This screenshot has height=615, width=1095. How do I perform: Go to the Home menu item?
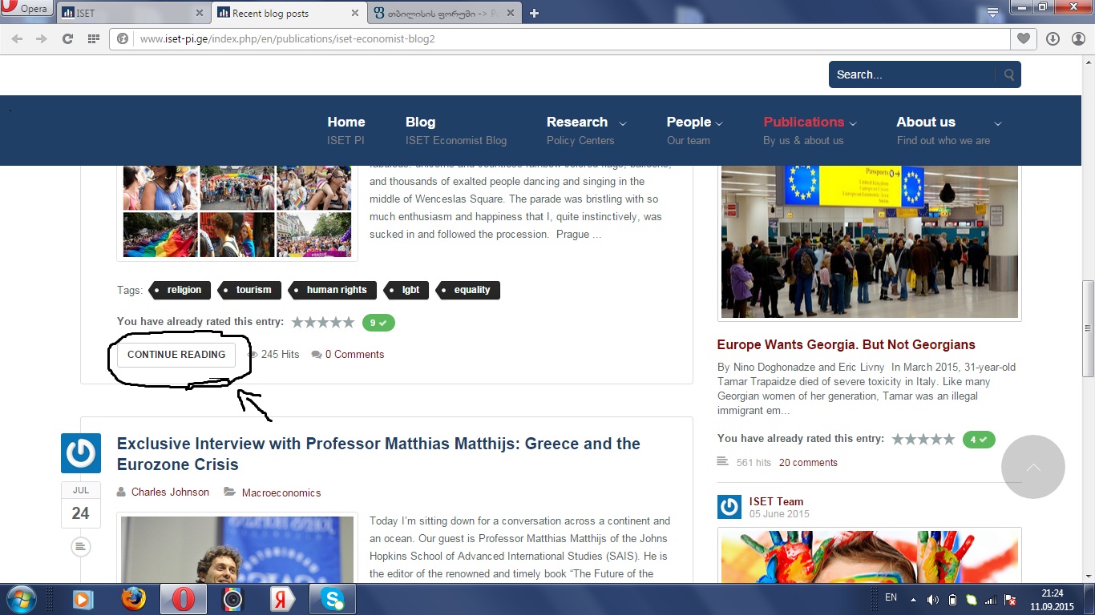[346, 131]
